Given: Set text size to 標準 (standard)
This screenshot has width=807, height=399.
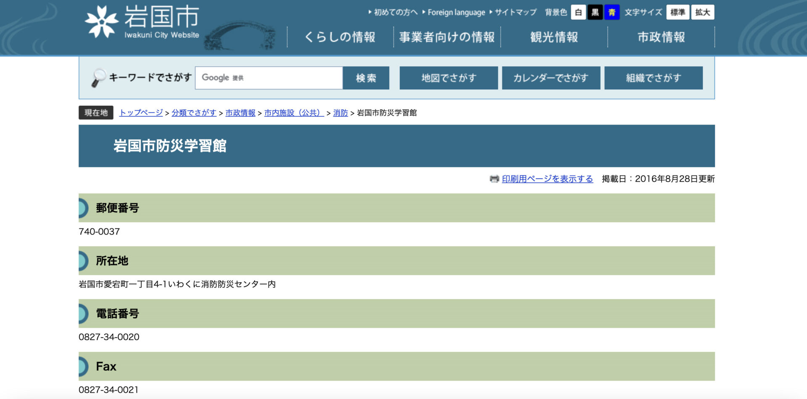Looking at the screenshot, I should coord(678,13).
